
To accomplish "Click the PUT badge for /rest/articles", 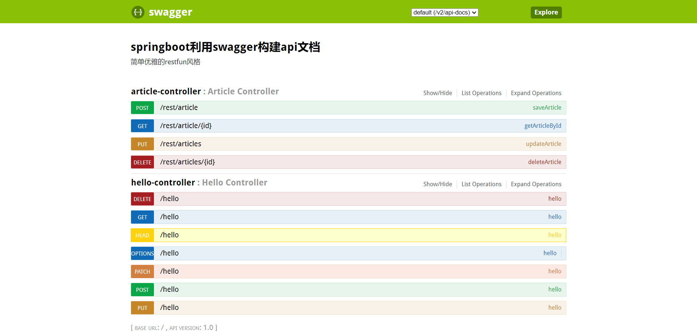I will pos(142,144).
